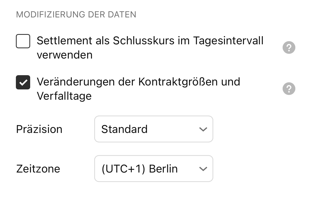
Task: Click the Präzision field label
Action: click(39, 129)
